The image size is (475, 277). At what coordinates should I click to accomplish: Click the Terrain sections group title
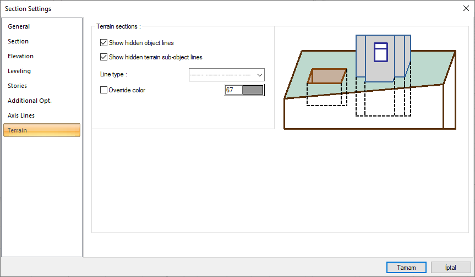(119, 26)
